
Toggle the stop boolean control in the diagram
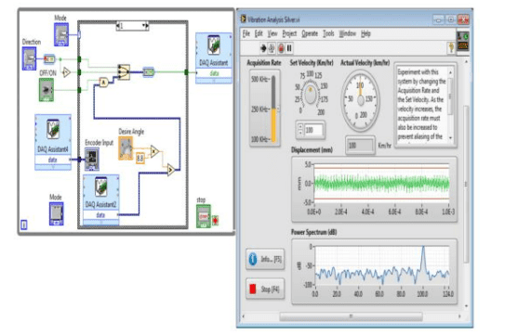[x=203, y=216]
